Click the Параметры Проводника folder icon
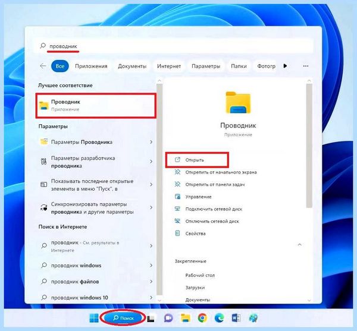 coord(43,141)
